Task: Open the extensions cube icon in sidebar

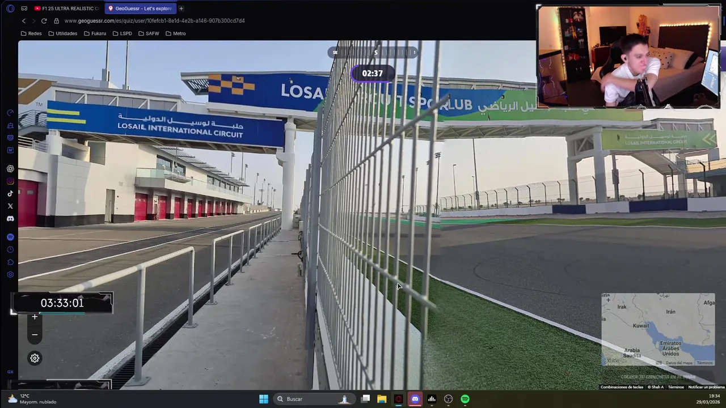Action: pyautogui.click(x=10, y=262)
